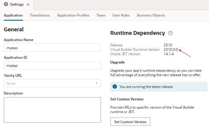The height and width of the screenshot is (129, 209).
Task: Click the Runtime Dependency heading
Action: pyautogui.click(x=137, y=33)
